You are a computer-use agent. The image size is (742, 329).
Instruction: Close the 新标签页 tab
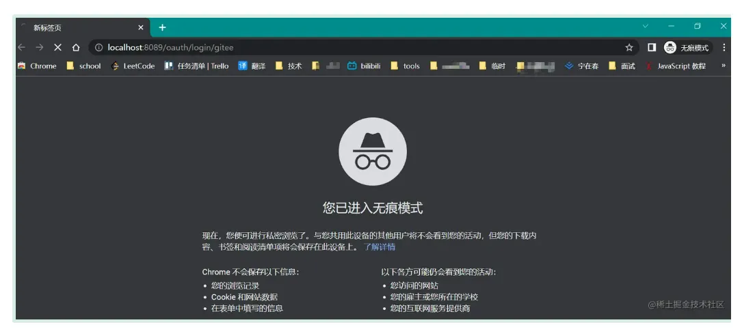click(141, 27)
